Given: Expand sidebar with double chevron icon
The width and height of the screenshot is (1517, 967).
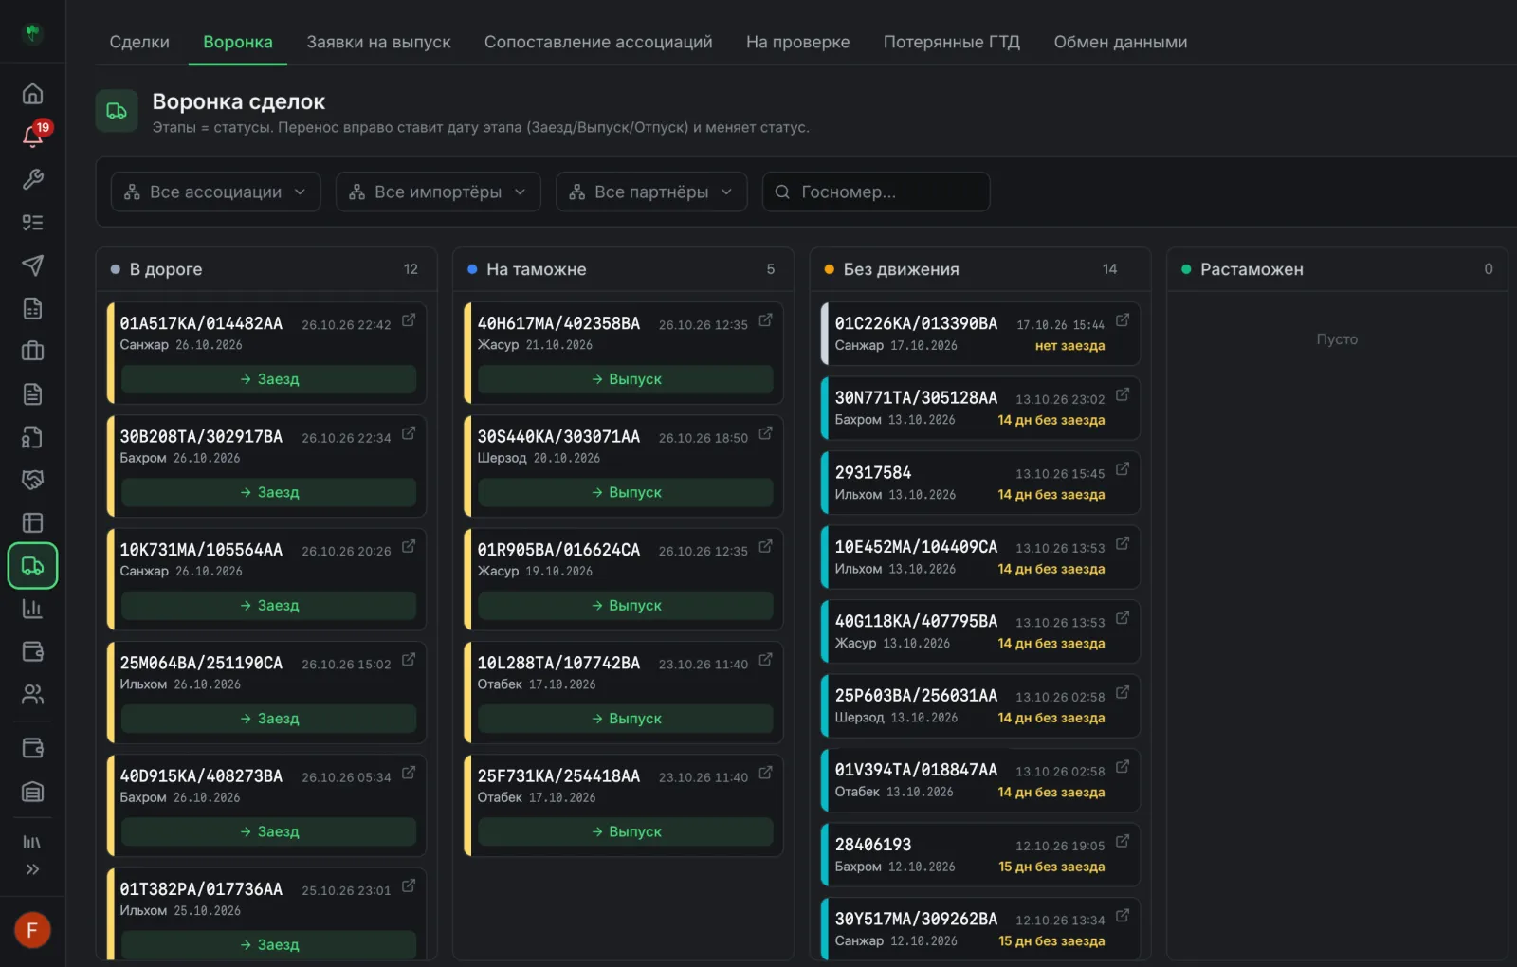Looking at the screenshot, I should pos(32,869).
